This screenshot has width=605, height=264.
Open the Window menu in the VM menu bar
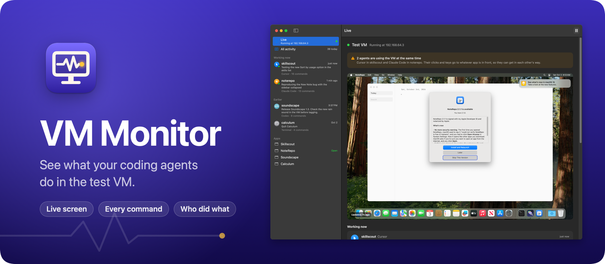click(391, 75)
